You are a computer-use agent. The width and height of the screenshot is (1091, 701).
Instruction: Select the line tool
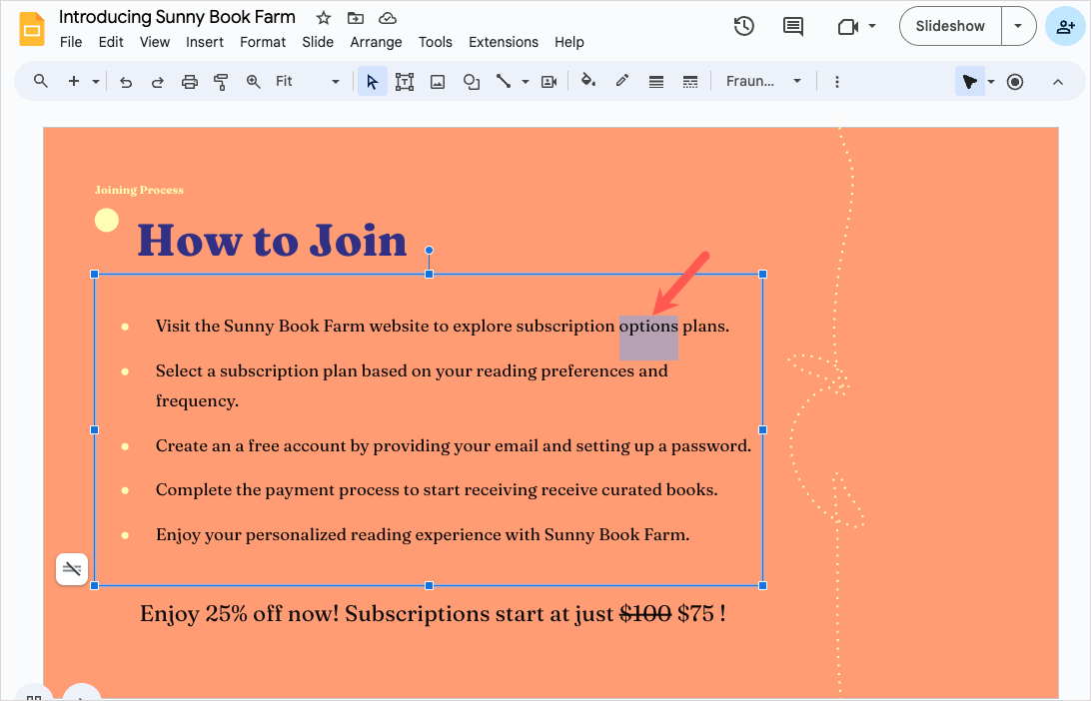[x=504, y=81]
